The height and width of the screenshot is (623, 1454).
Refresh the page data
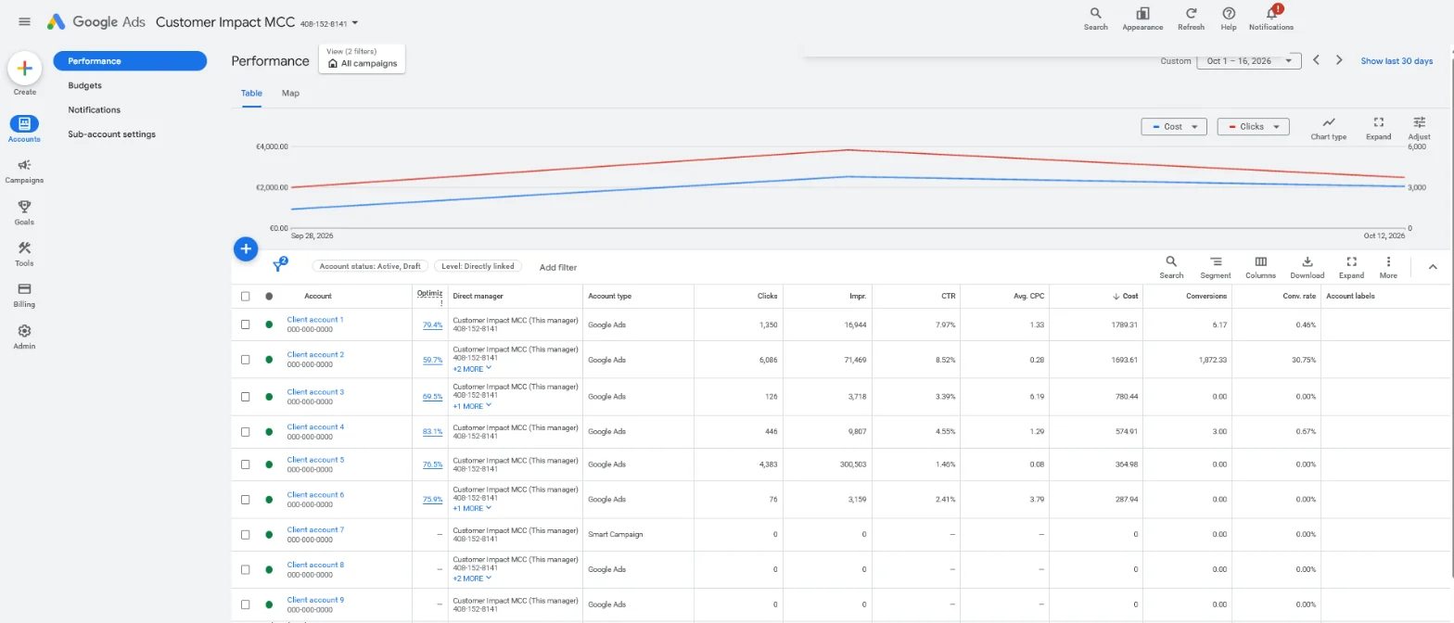coord(1191,19)
